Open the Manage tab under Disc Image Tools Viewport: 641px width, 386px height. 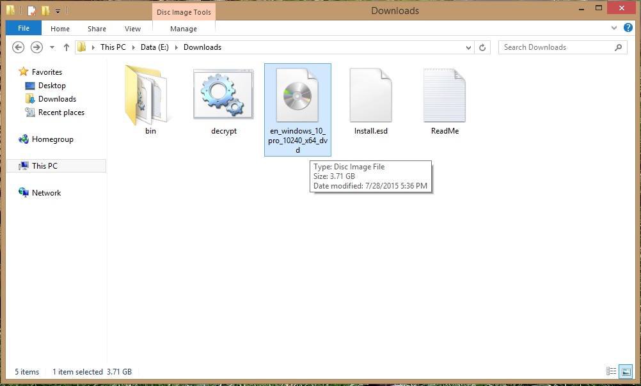tap(184, 29)
